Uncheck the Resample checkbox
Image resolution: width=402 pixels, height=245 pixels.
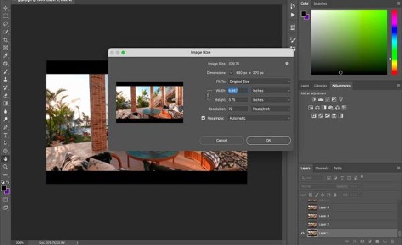click(x=204, y=118)
